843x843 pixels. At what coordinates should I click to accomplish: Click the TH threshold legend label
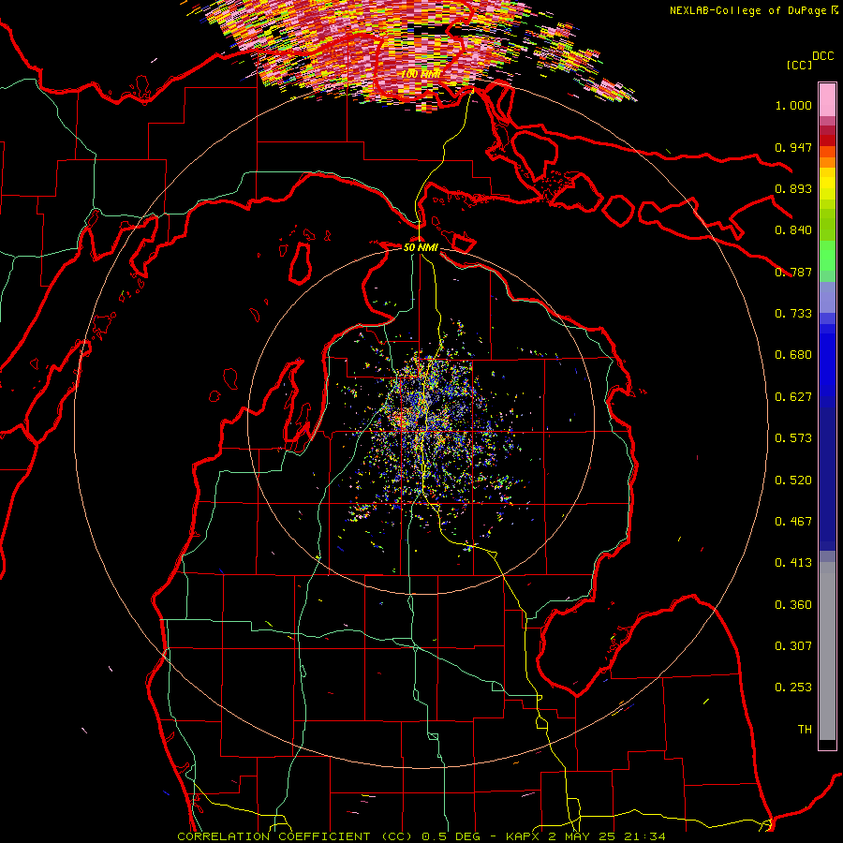point(805,730)
